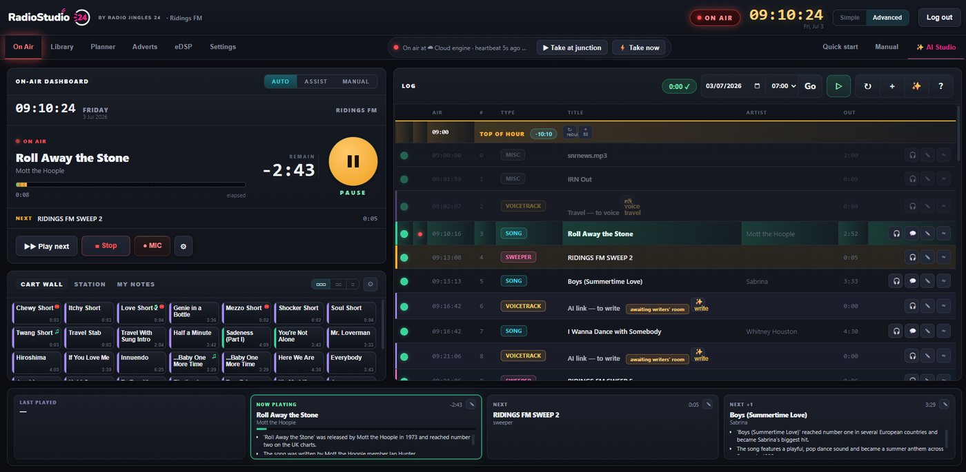The image size is (966, 472).
Task: Open comment icon on I Wanna Dance with Somebody row
Action: click(912, 331)
